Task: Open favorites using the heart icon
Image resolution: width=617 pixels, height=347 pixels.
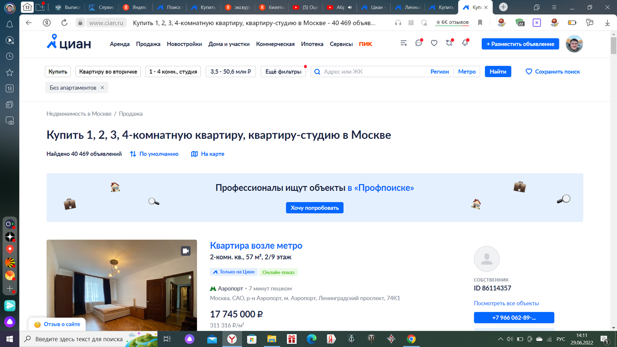Action: click(434, 43)
